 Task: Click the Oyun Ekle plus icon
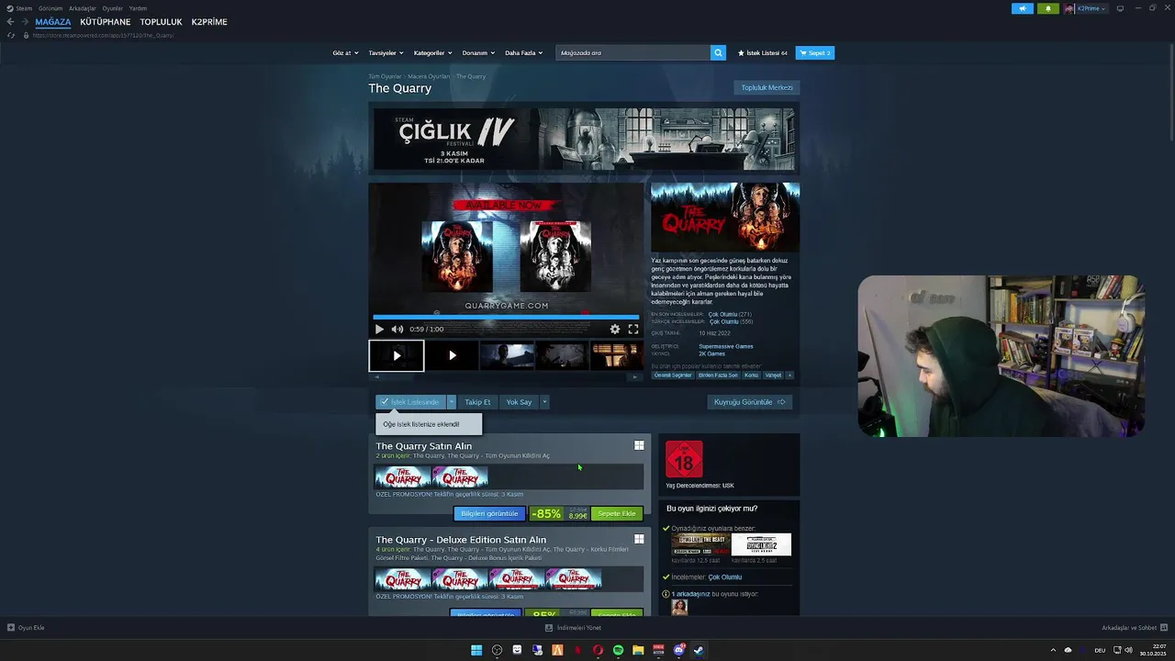(x=11, y=628)
